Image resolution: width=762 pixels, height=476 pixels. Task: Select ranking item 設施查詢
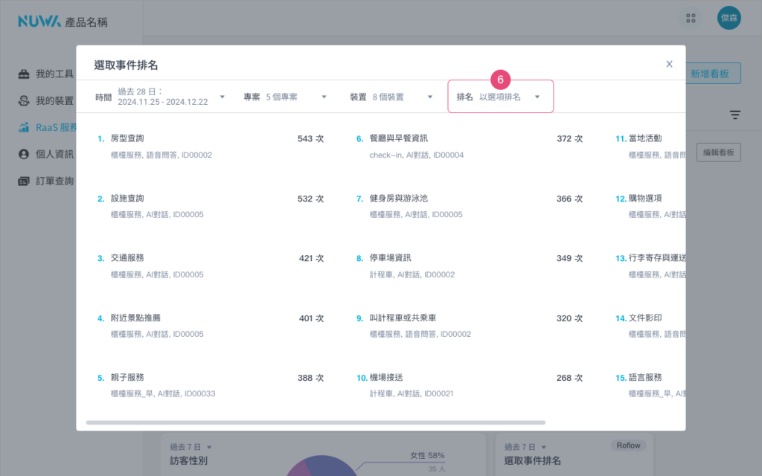pos(127,198)
